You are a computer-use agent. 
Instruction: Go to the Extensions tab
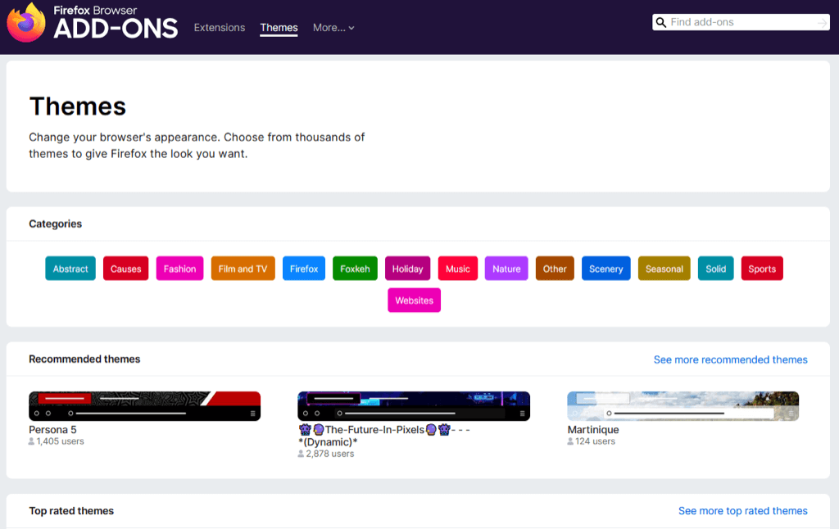coord(220,28)
